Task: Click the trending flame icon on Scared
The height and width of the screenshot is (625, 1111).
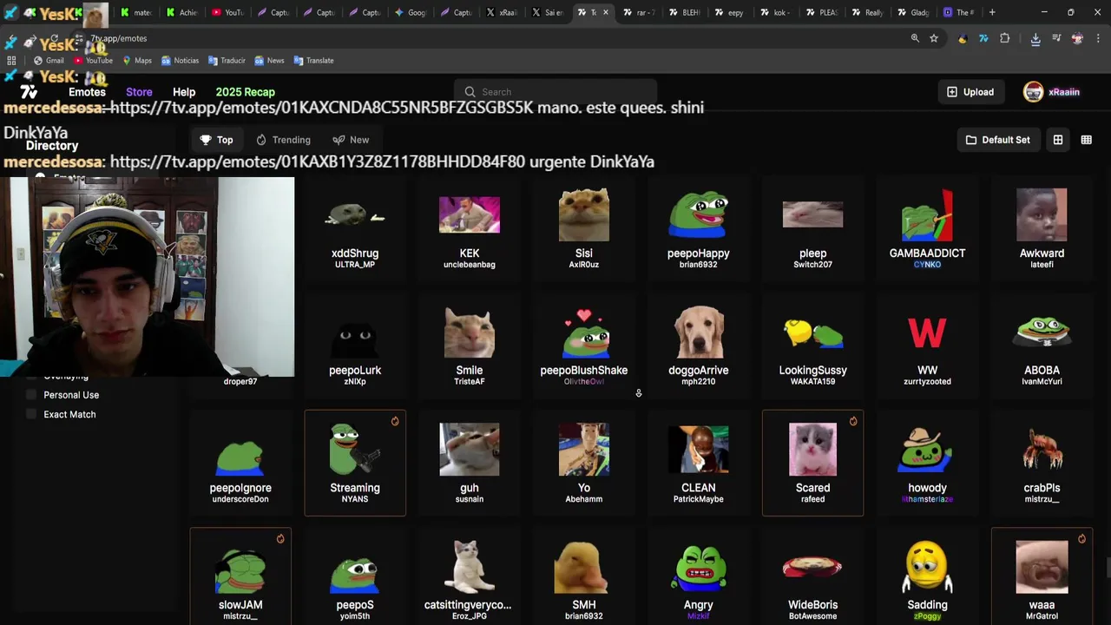Action: [x=853, y=422]
